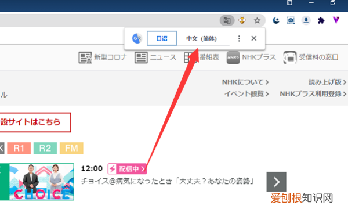Select the 日语 tab in translate popup
Viewport: 348px width, 209px height.
[162, 38]
